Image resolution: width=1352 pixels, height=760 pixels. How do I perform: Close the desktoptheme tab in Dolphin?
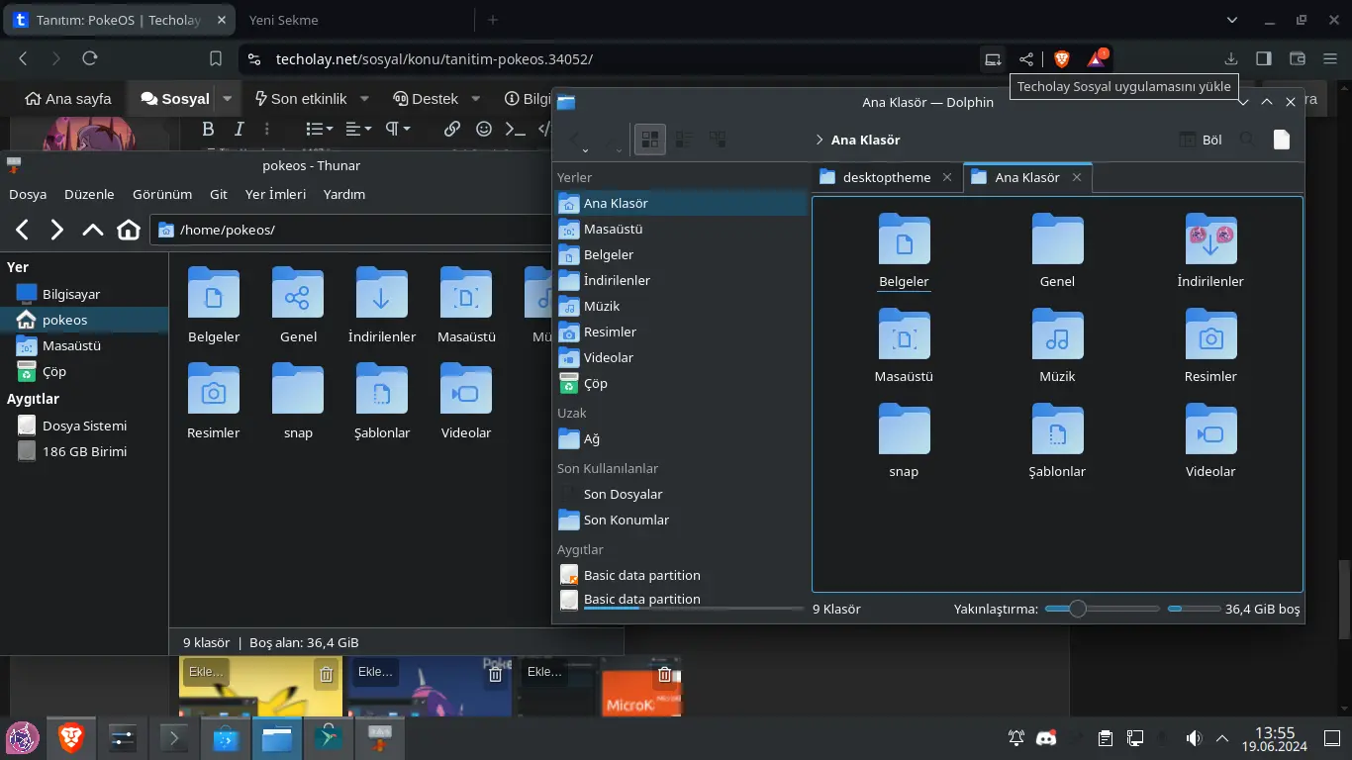tap(947, 177)
